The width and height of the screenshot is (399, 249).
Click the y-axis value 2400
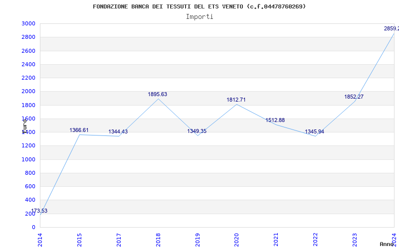[x=28, y=64]
